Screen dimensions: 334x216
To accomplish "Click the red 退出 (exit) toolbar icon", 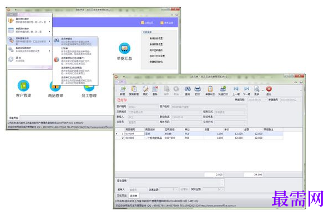I will (x=269, y=89).
